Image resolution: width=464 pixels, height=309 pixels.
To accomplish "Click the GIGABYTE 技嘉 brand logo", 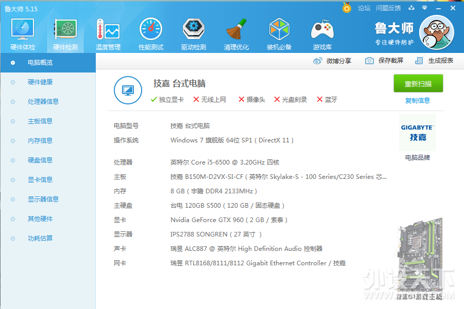I will tap(418, 133).
